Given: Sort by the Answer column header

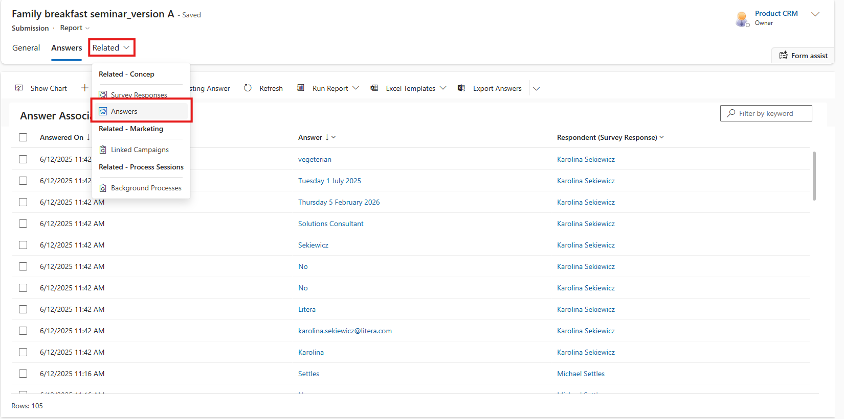Looking at the screenshot, I should click(310, 137).
